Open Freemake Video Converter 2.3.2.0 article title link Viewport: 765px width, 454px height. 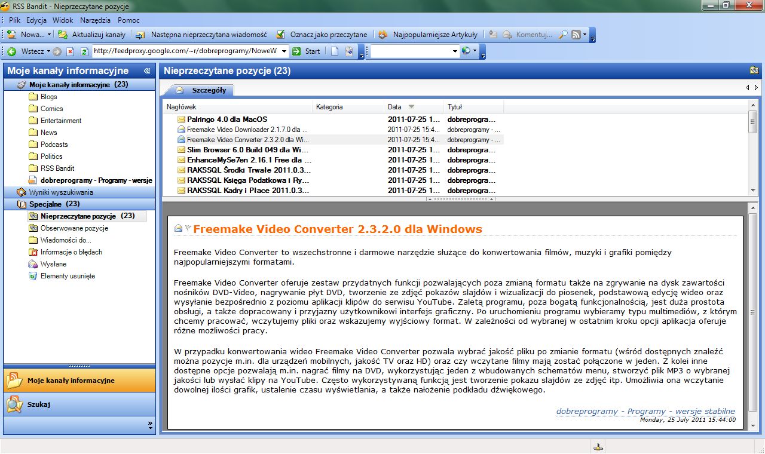tap(338, 229)
